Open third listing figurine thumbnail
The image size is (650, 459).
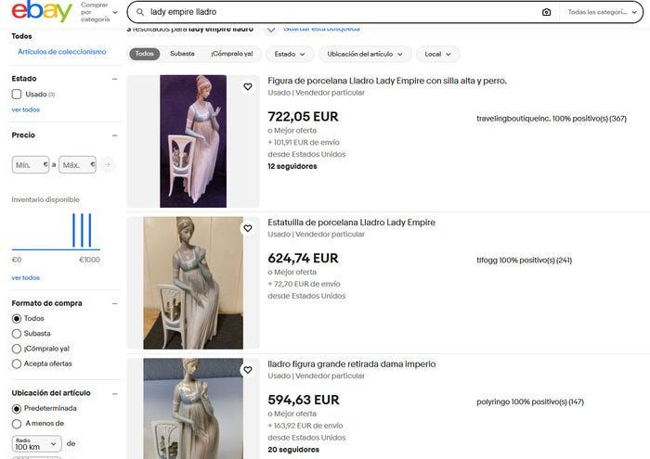click(193, 408)
